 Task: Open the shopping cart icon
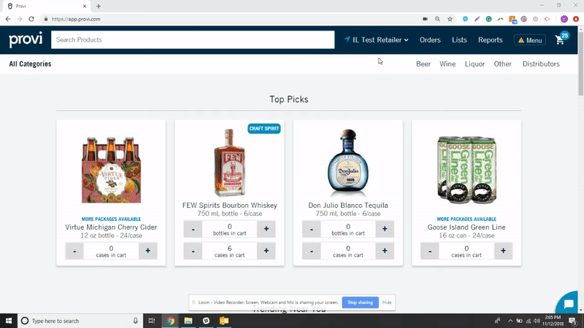tap(560, 40)
